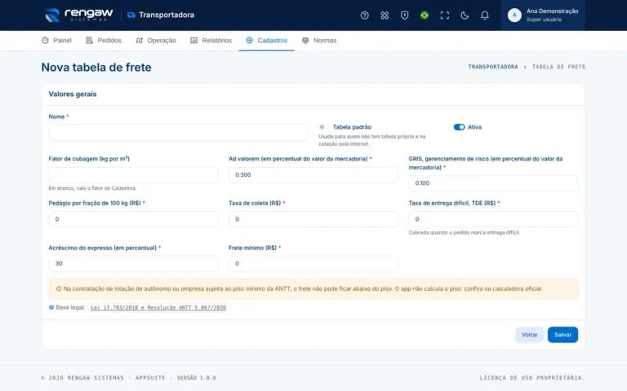Focus Acréscimo do expresso field

(133, 263)
